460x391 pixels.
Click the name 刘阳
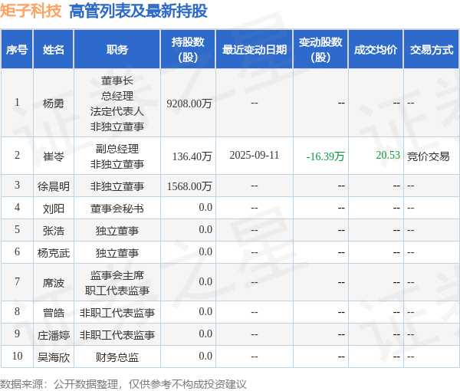pyautogui.click(x=54, y=209)
